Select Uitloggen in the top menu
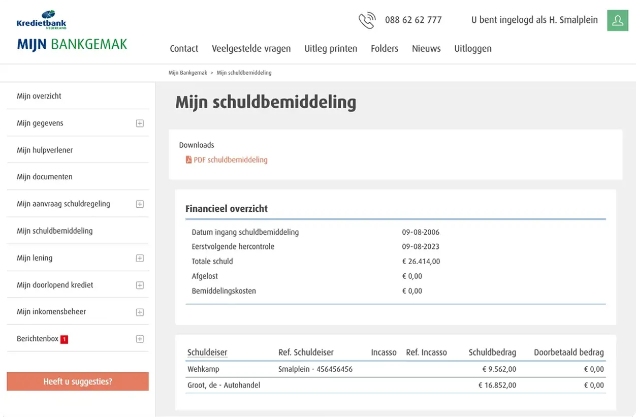 [473, 49]
